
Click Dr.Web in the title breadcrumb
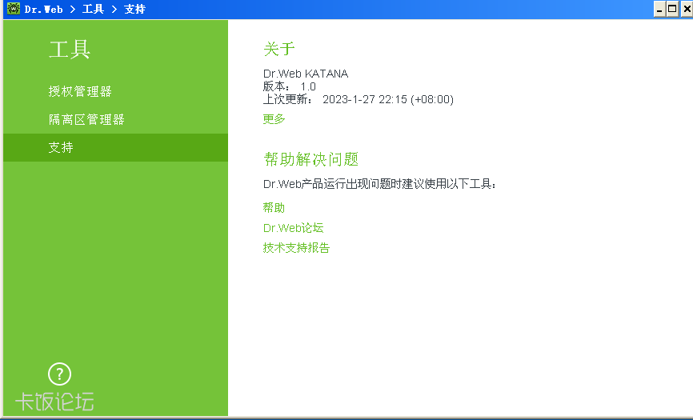[x=43, y=10]
